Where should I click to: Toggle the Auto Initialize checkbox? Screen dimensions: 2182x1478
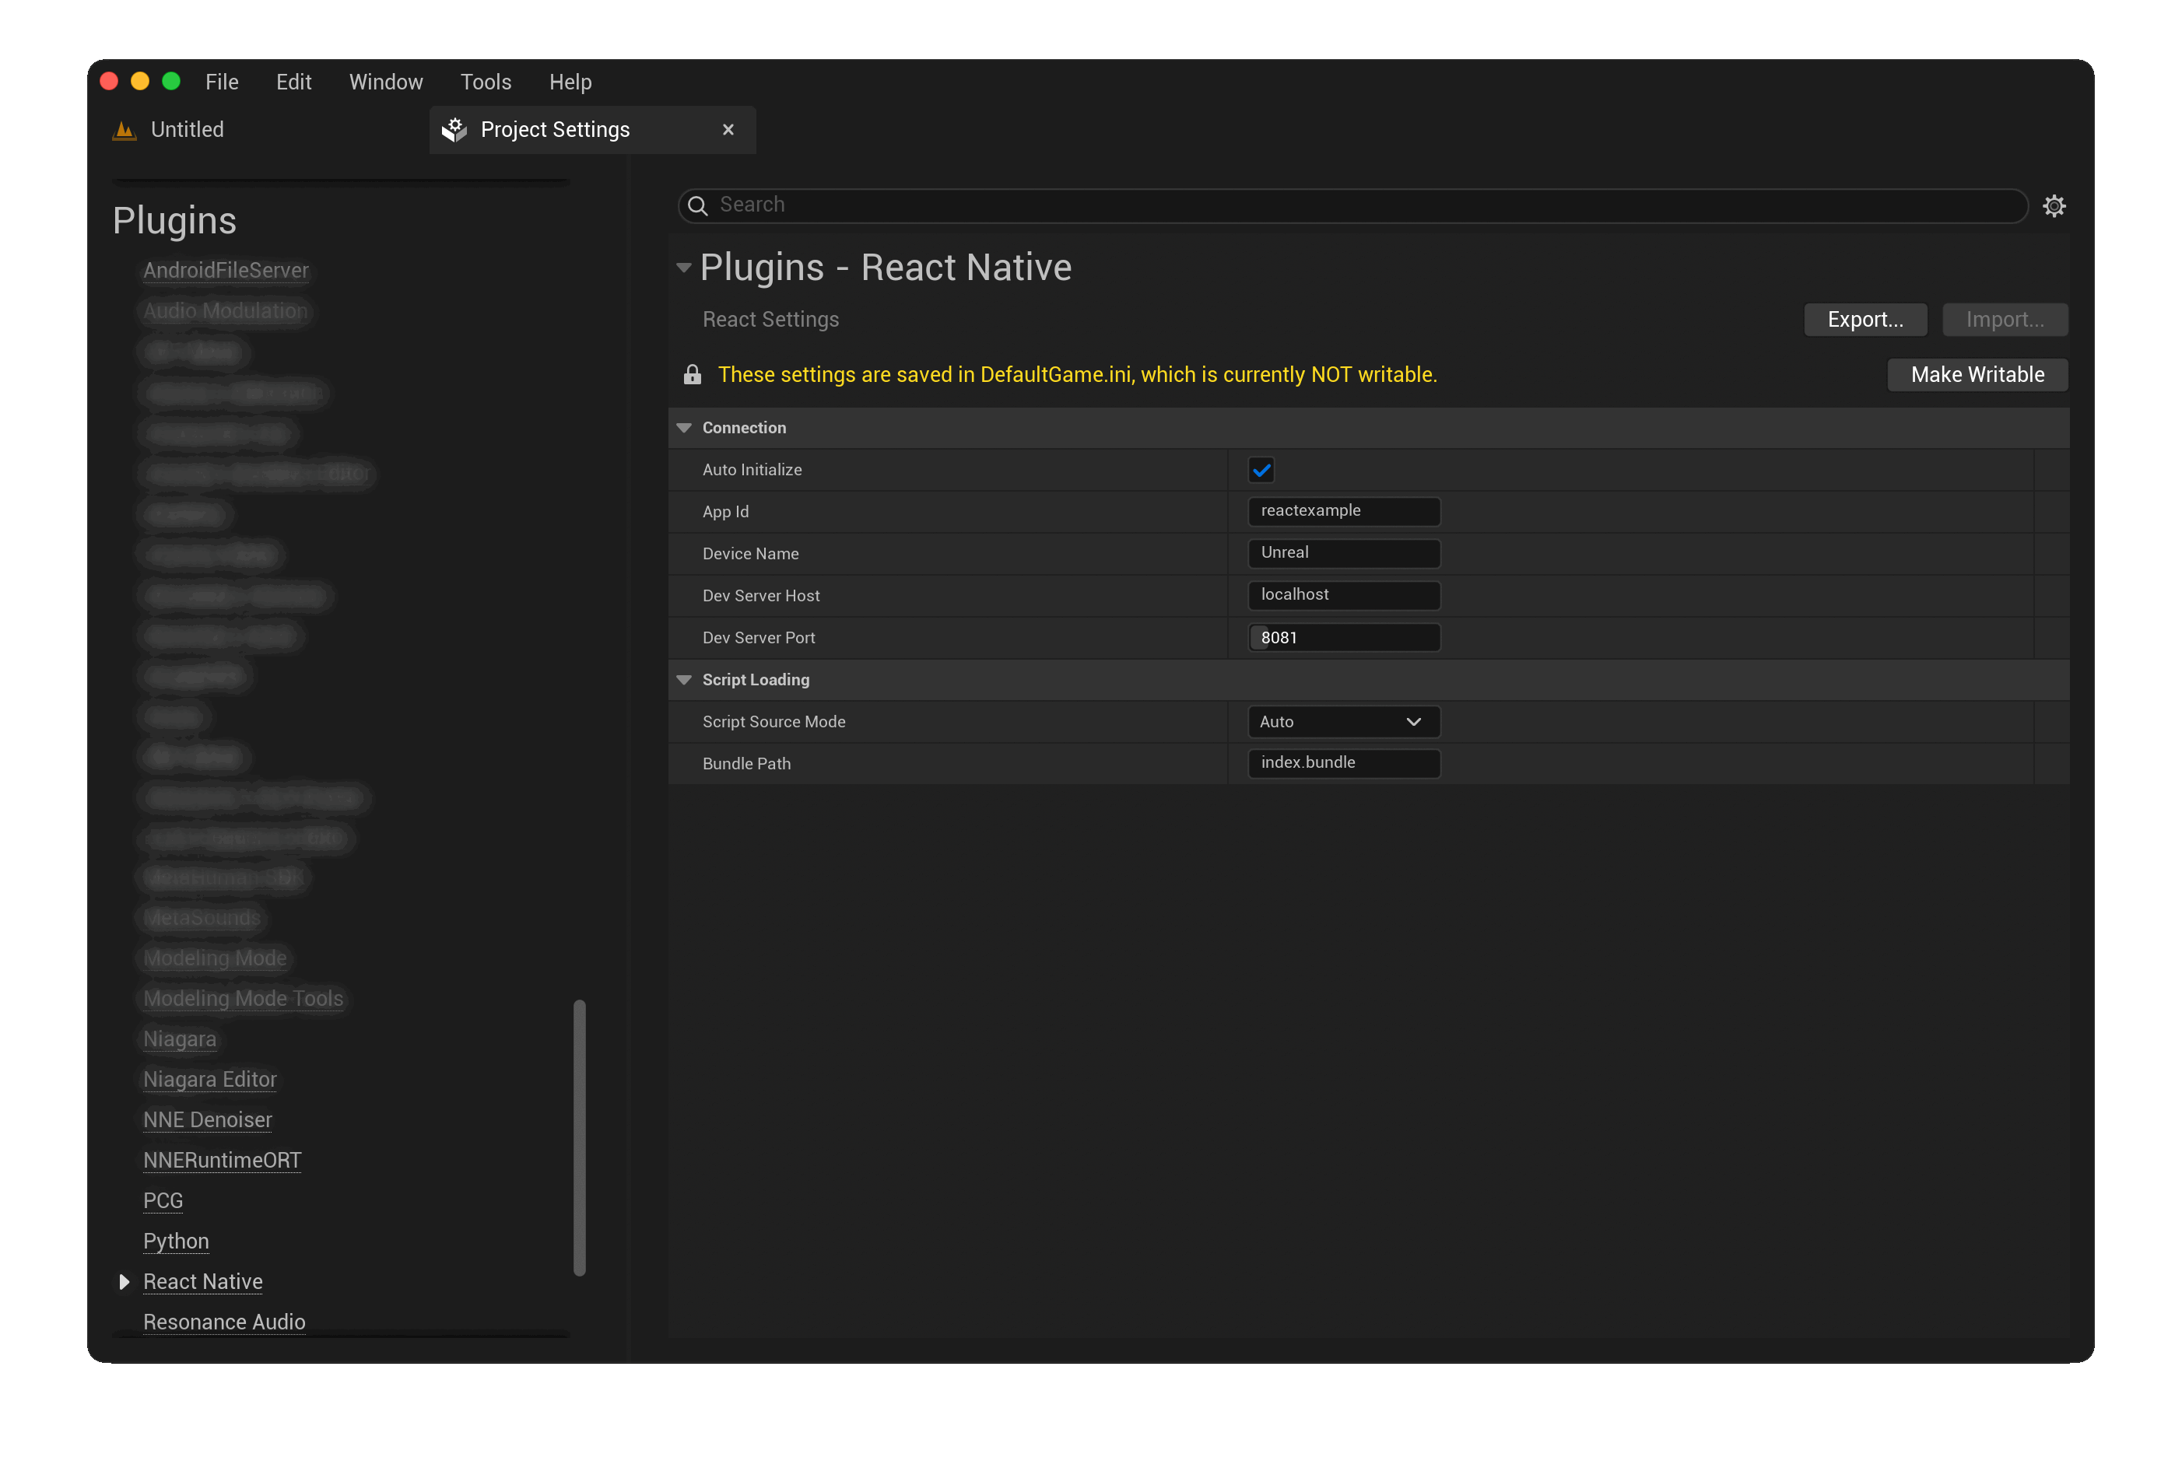click(x=1261, y=469)
